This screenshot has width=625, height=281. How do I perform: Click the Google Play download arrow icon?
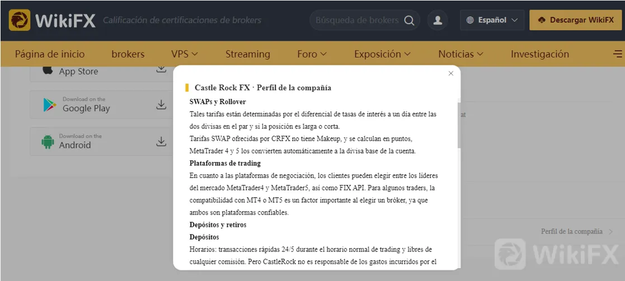point(161,104)
